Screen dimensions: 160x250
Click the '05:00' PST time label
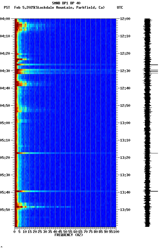[5, 123]
